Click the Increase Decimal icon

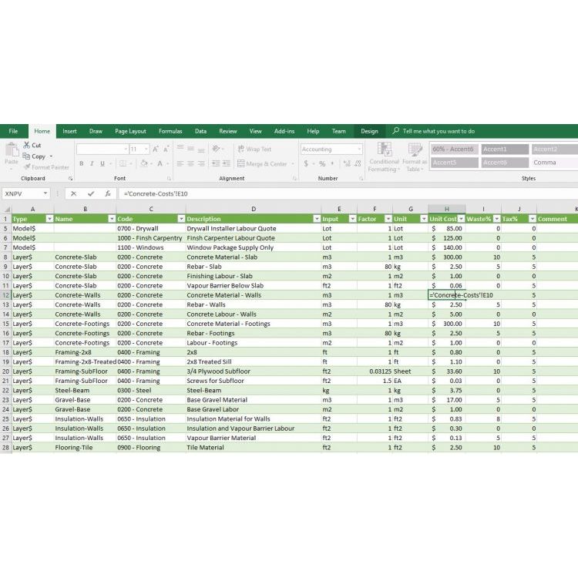[347, 163]
